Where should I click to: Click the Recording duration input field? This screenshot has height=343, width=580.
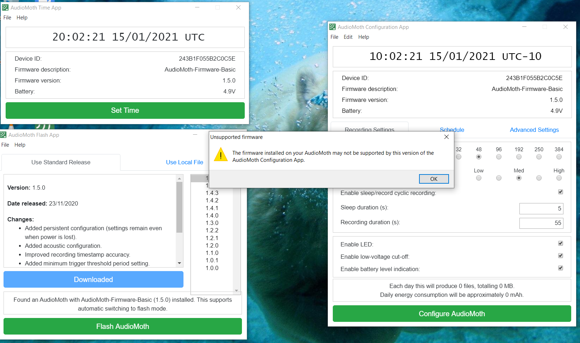click(541, 223)
